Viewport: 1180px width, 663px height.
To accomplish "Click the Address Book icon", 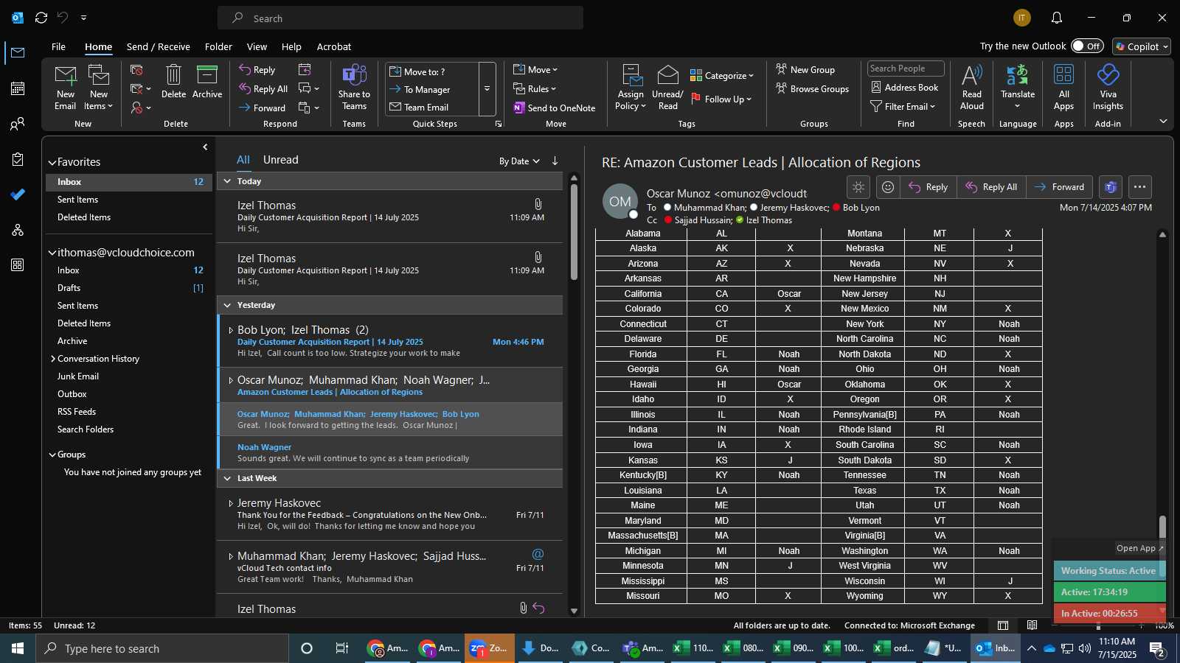I will click(905, 87).
